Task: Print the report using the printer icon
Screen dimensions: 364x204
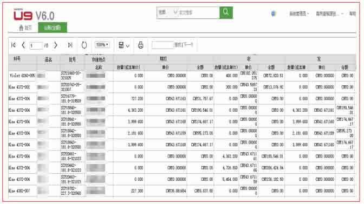Action: point(140,45)
